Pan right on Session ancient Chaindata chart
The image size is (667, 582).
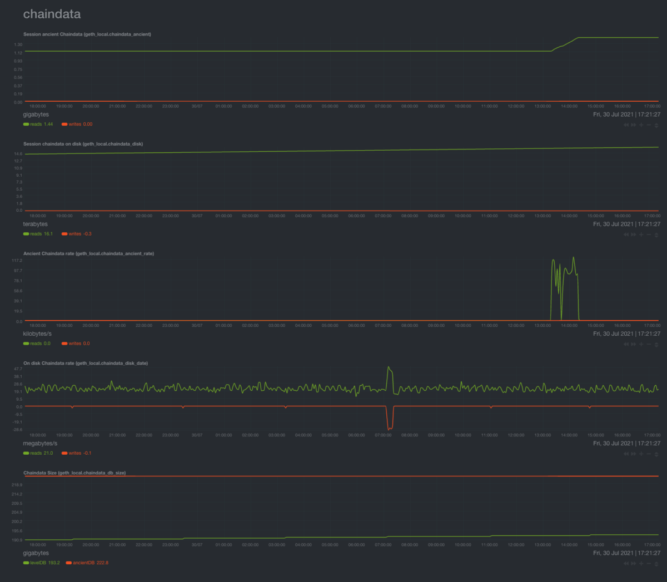click(x=634, y=125)
